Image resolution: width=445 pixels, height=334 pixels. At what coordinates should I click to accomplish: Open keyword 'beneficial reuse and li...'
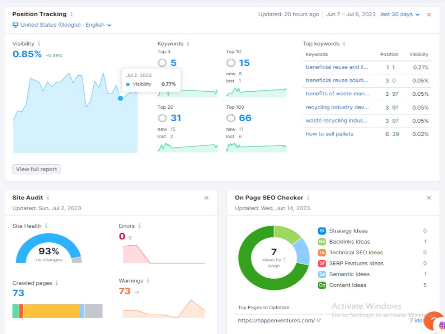tap(336, 67)
